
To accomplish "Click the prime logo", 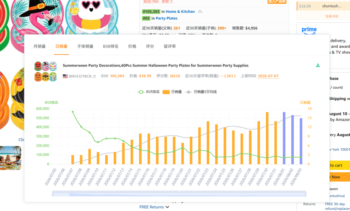I will click(x=309, y=31).
